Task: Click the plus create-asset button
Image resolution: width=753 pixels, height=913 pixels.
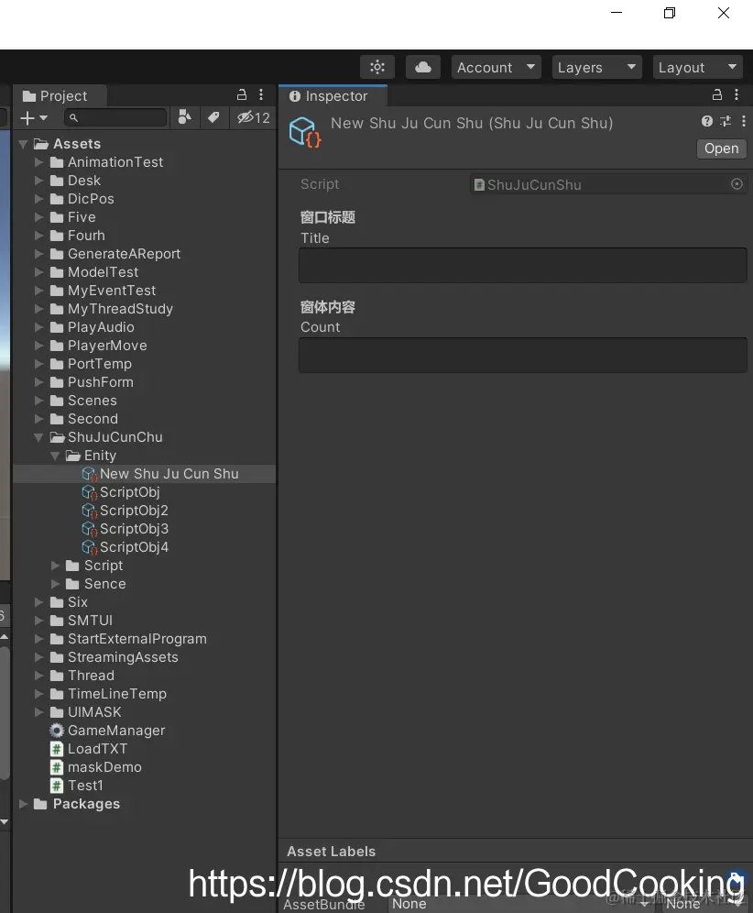Action: click(x=33, y=117)
